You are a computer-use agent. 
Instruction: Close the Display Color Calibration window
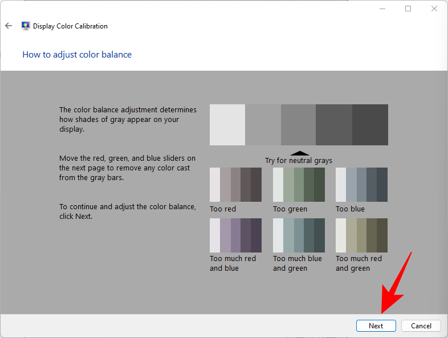434,9
